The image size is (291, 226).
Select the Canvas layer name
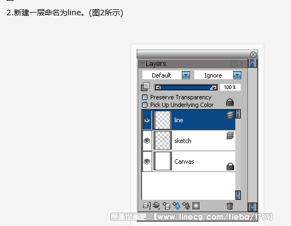(184, 162)
